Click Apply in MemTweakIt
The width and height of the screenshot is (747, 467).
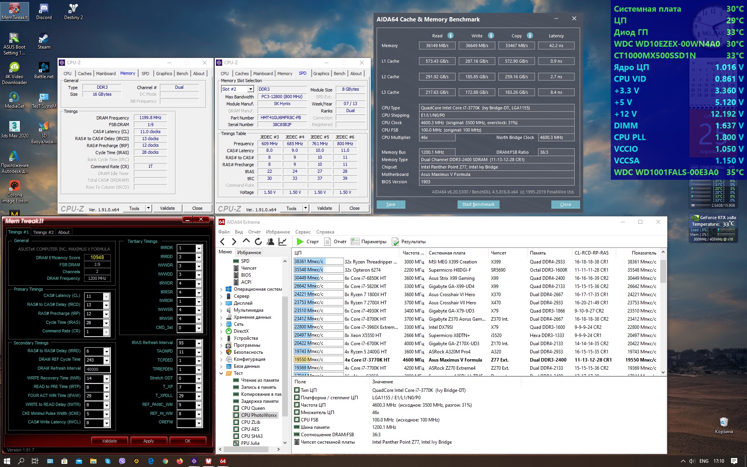click(148, 441)
